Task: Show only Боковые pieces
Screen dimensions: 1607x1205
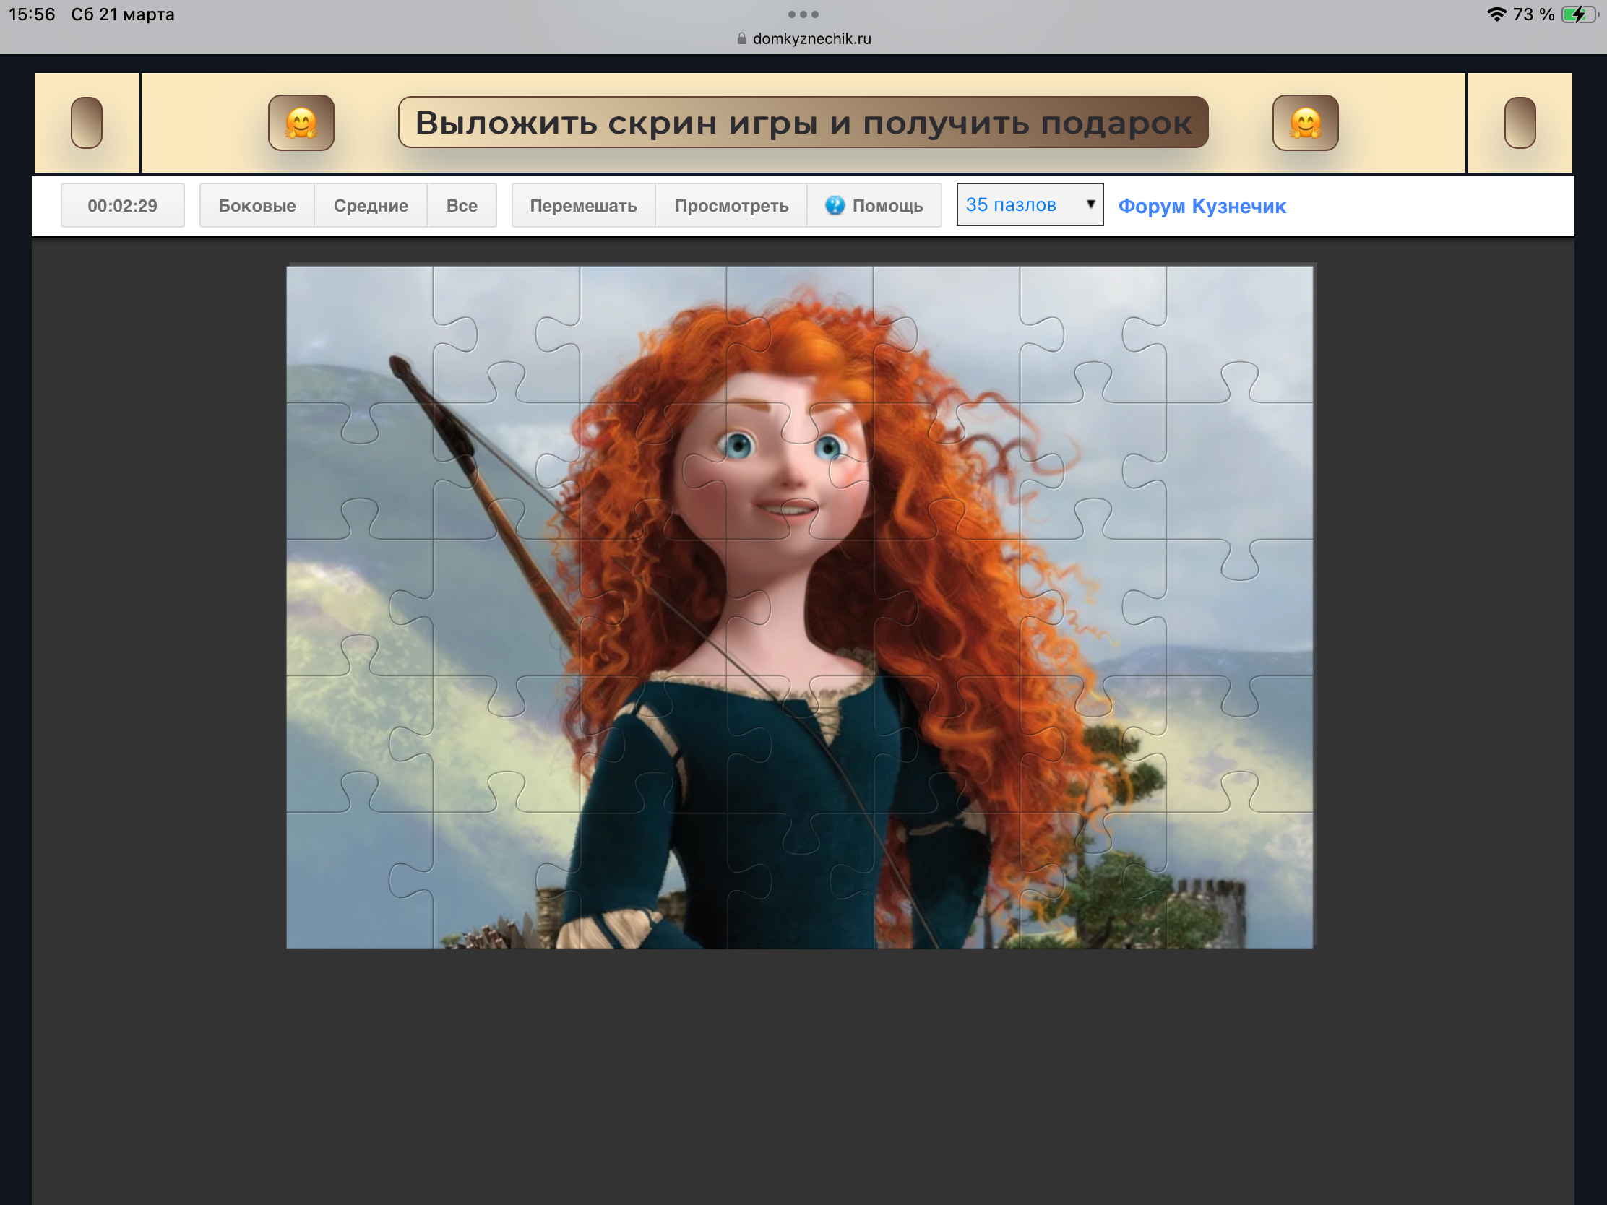Action: click(257, 206)
